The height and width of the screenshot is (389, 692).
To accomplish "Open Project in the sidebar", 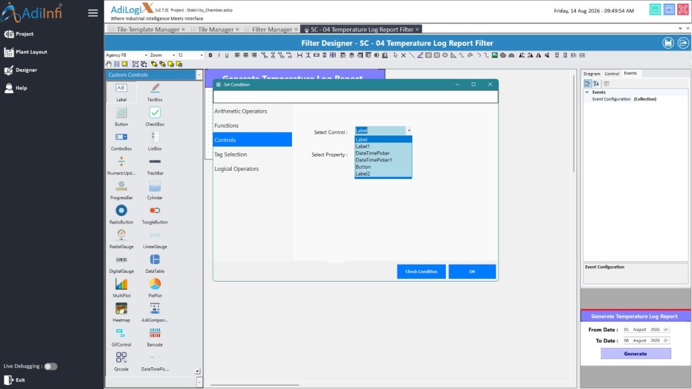I will click(19, 34).
